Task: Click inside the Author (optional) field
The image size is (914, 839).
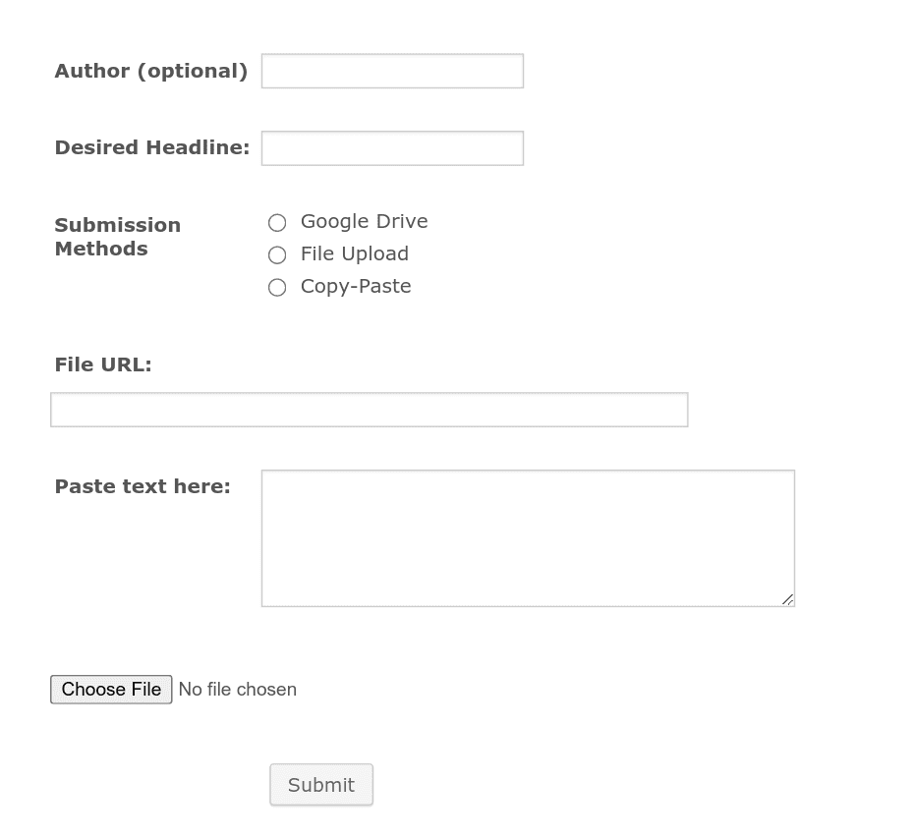Action: point(391,70)
